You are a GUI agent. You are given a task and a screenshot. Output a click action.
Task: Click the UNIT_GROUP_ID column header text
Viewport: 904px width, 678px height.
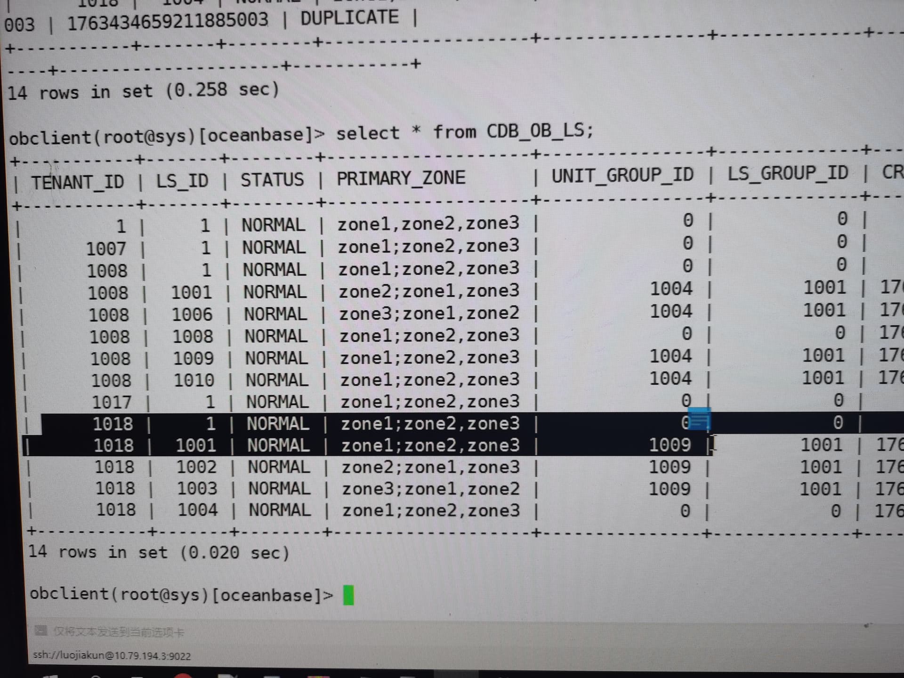click(622, 176)
